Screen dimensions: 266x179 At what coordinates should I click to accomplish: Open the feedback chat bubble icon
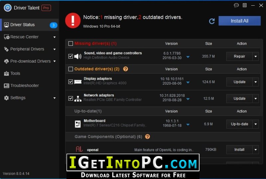pyautogui.click(x=236, y=5)
